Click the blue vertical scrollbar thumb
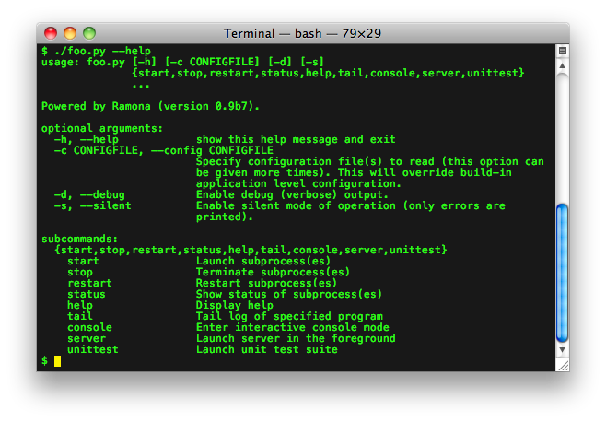 (x=563, y=273)
